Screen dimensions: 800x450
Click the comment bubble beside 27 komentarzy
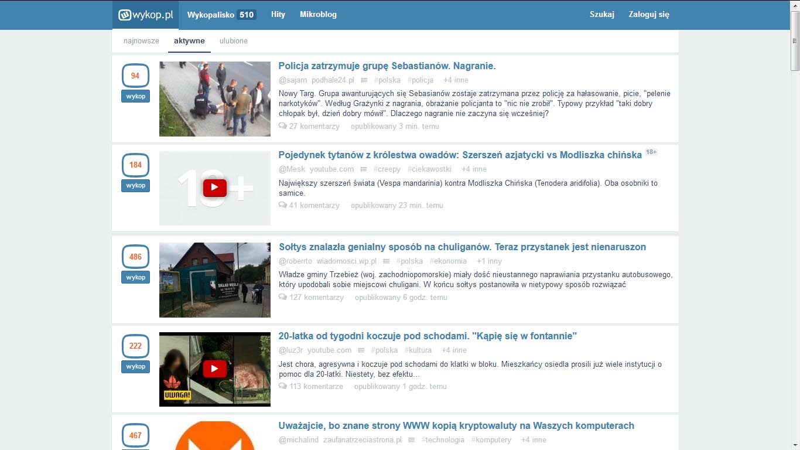click(282, 125)
